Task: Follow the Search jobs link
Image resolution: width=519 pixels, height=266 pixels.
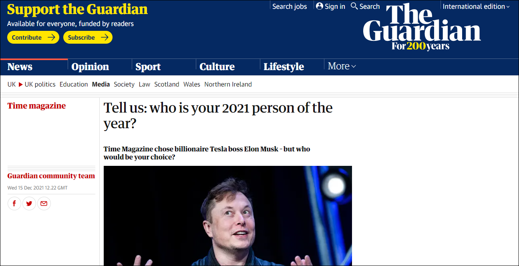Action: [x=290, y=6]
